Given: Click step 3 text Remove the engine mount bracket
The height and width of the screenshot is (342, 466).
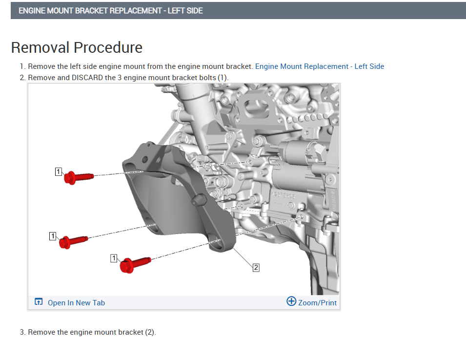Looking at the screenshot, I should [x=92, y=332].
